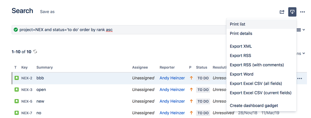Sort by the Summary column header
This screenshot has width=311, height=118.
(45, 67)
